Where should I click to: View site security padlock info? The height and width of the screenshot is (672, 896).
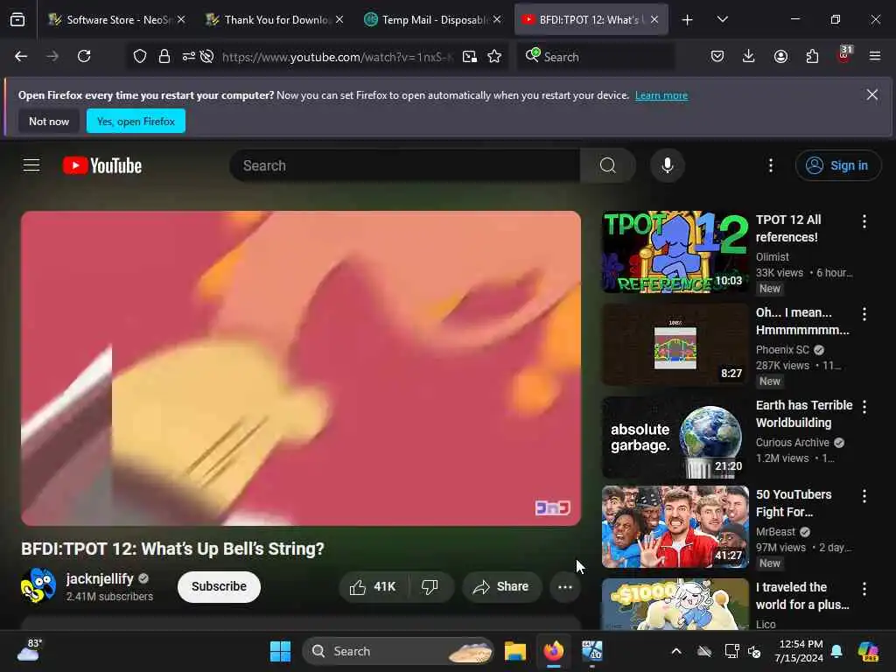[164, 56]
